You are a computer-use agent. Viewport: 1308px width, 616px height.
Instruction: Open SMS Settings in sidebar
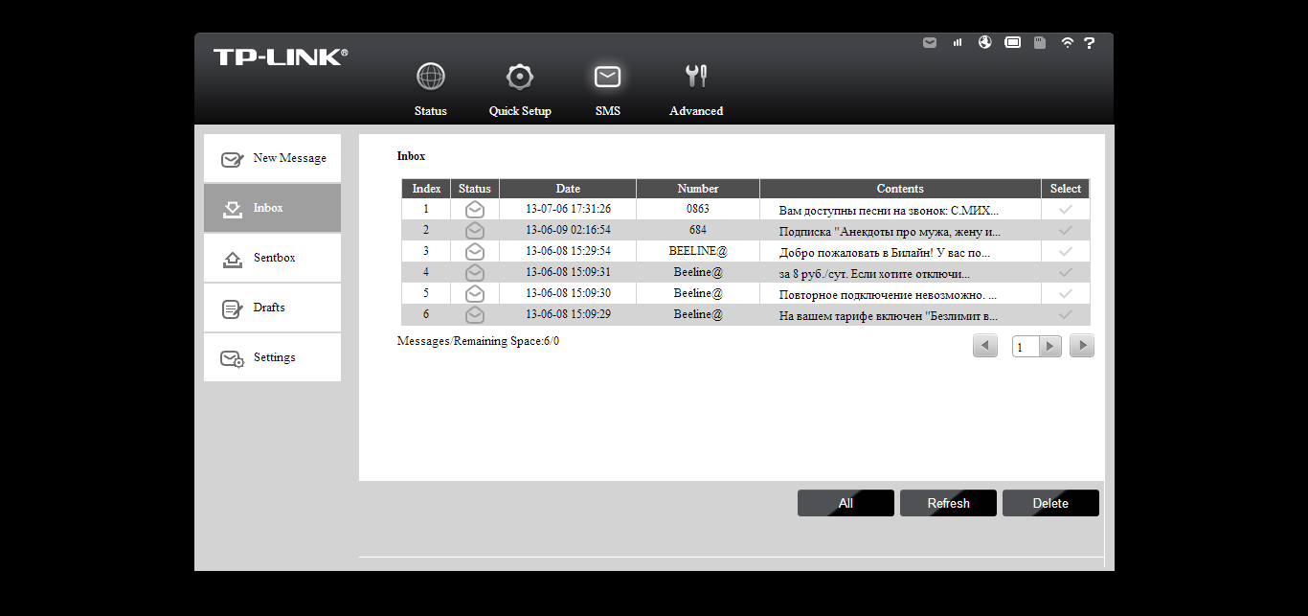coord(272,357)
